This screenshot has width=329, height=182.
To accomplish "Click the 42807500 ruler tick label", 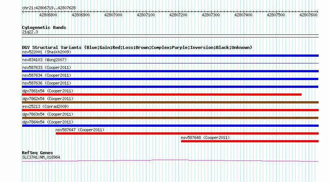I will (x=276, y=15).
